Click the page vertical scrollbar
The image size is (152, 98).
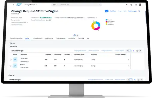(146, 17)
